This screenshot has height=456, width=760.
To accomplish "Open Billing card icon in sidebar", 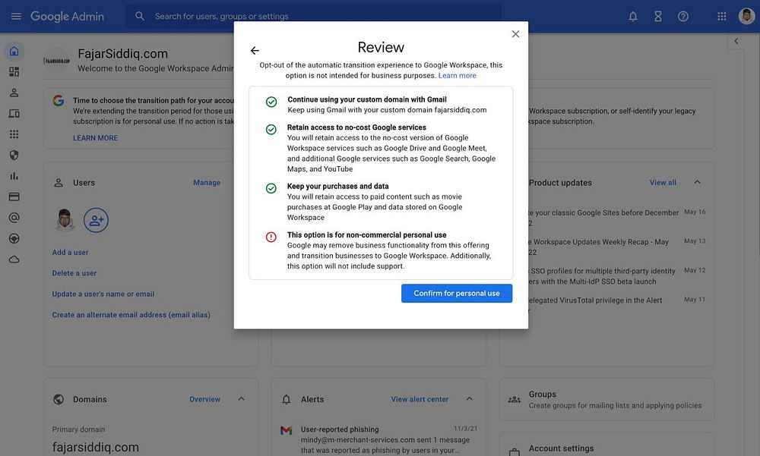I will click(14, 197).
